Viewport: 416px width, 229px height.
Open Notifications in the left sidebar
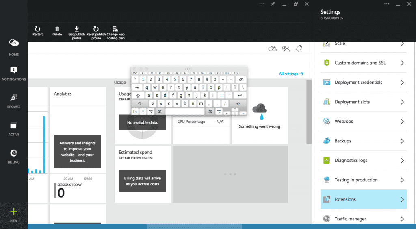(14, 73)
